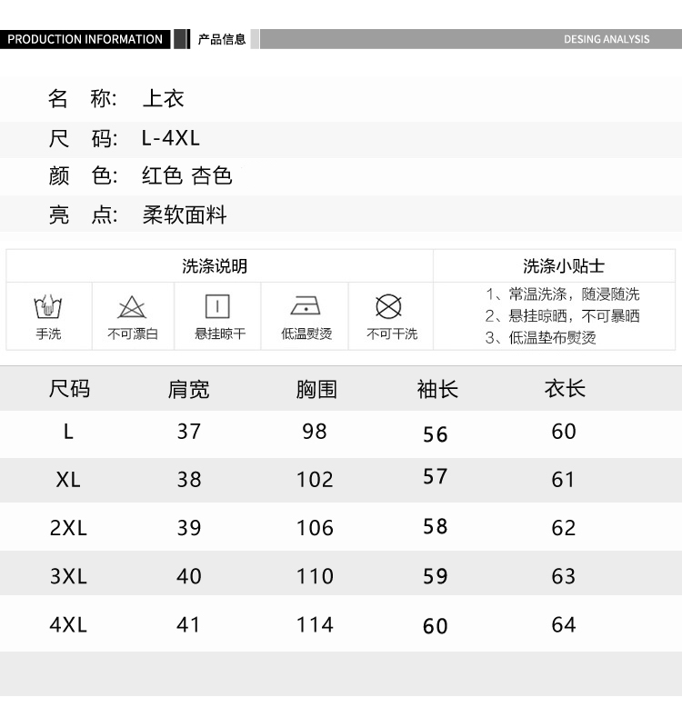Viewport: 682px width, 727px height.
Task: Click sleeve length 58 in 2XL row
Action: click(436, 526)
